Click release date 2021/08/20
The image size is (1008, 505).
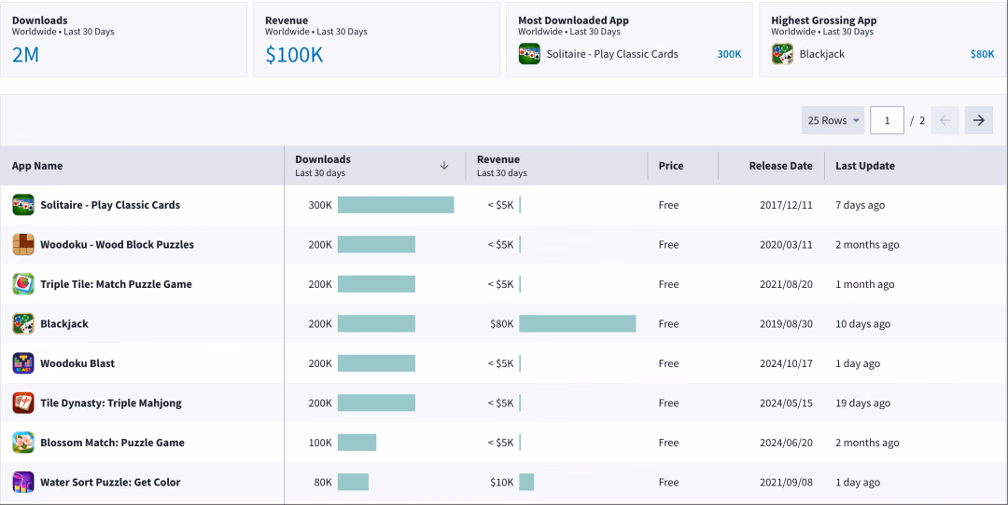[786, 283]
